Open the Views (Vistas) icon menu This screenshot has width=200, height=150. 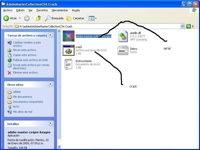[x=92, y=18]
